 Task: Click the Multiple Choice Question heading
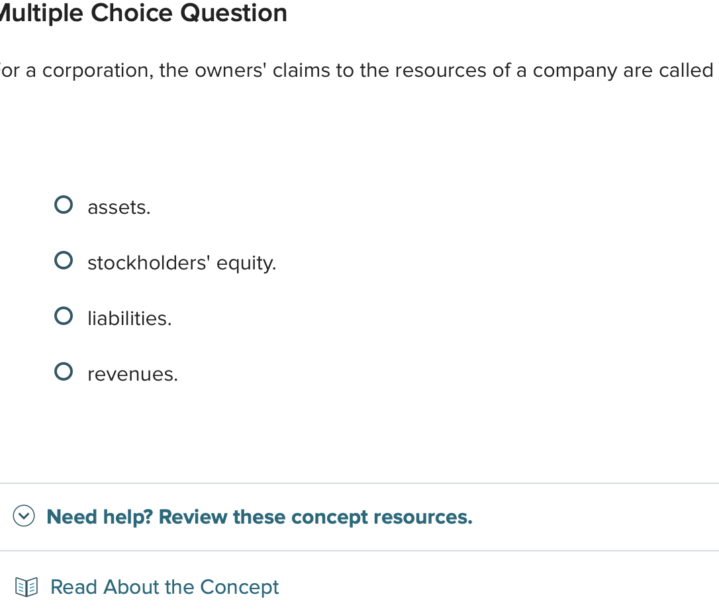pos(142,13)
